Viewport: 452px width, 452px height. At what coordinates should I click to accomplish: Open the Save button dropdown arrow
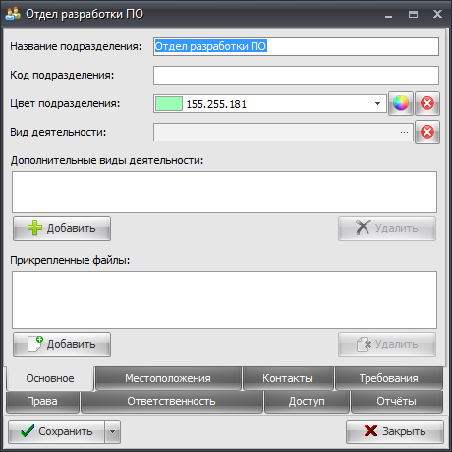tap(112, 431)
